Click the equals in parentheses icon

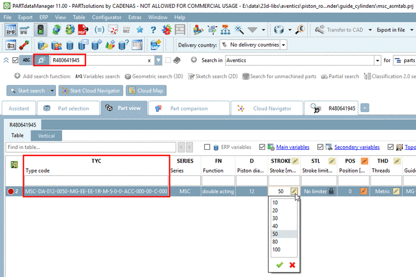click(x=99, y=30)
